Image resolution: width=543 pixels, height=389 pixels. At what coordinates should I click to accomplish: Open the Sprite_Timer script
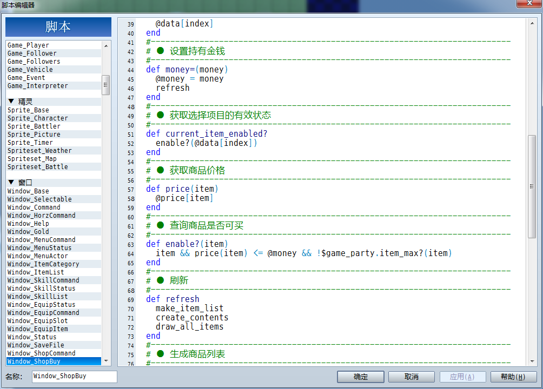pyautogui.click(x=54, y=143)
